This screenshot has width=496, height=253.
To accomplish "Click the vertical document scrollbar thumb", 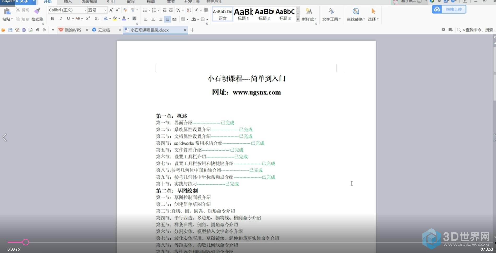I will click(494, 74).
